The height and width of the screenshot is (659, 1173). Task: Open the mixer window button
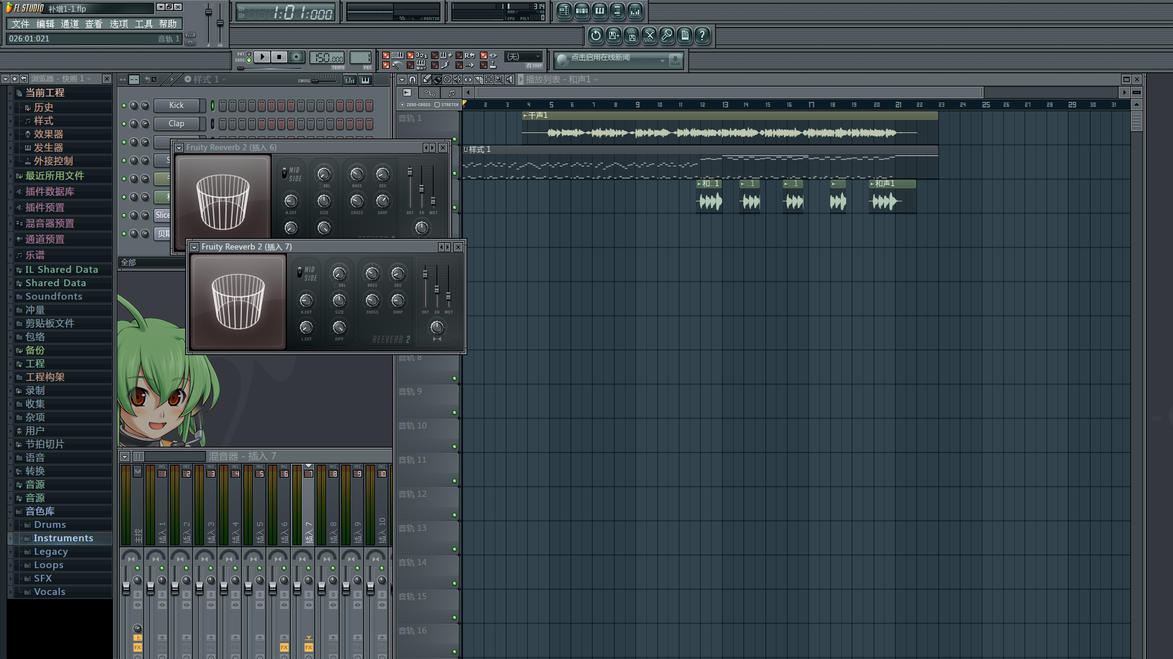pos(635,11)
